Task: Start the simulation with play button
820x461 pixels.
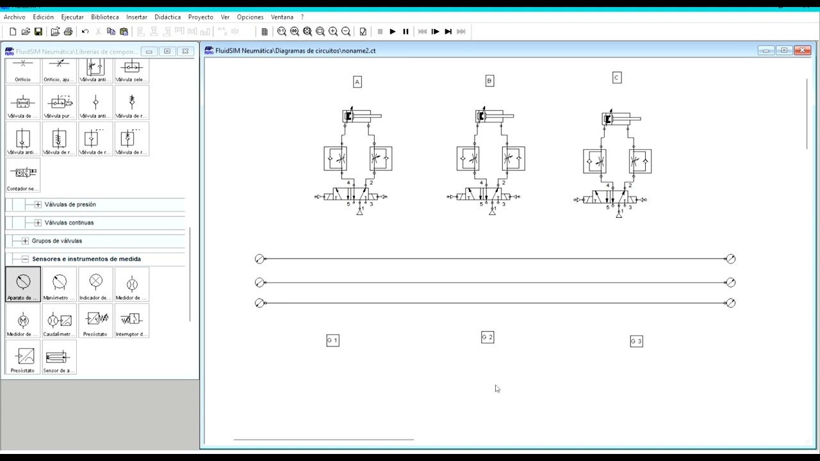Action: (393, 31)
